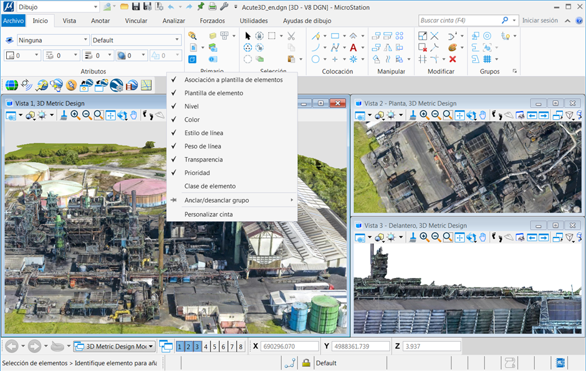The height and width of the screenshot is (371, 586).
Task: Zoom in using Vista 1's plus magnifier
Action: coord(75,115)
